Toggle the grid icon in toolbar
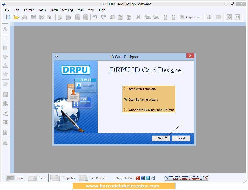The height and width of the screenshot is (190, 248). click(x=209, y=17)
